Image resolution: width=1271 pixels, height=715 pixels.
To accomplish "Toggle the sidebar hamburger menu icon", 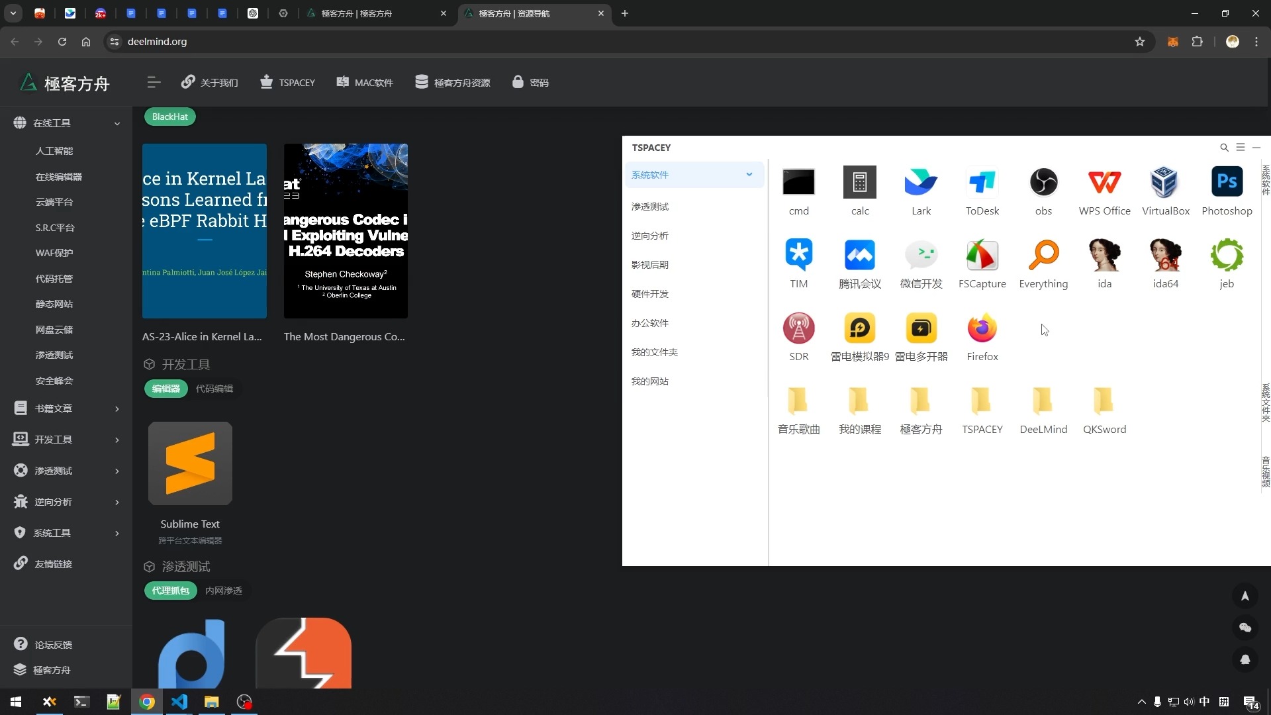I will tap(154, 82).
